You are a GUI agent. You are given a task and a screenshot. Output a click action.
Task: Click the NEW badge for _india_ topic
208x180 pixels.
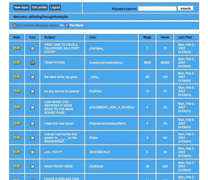pyautogui.click(x=17, y=77)
